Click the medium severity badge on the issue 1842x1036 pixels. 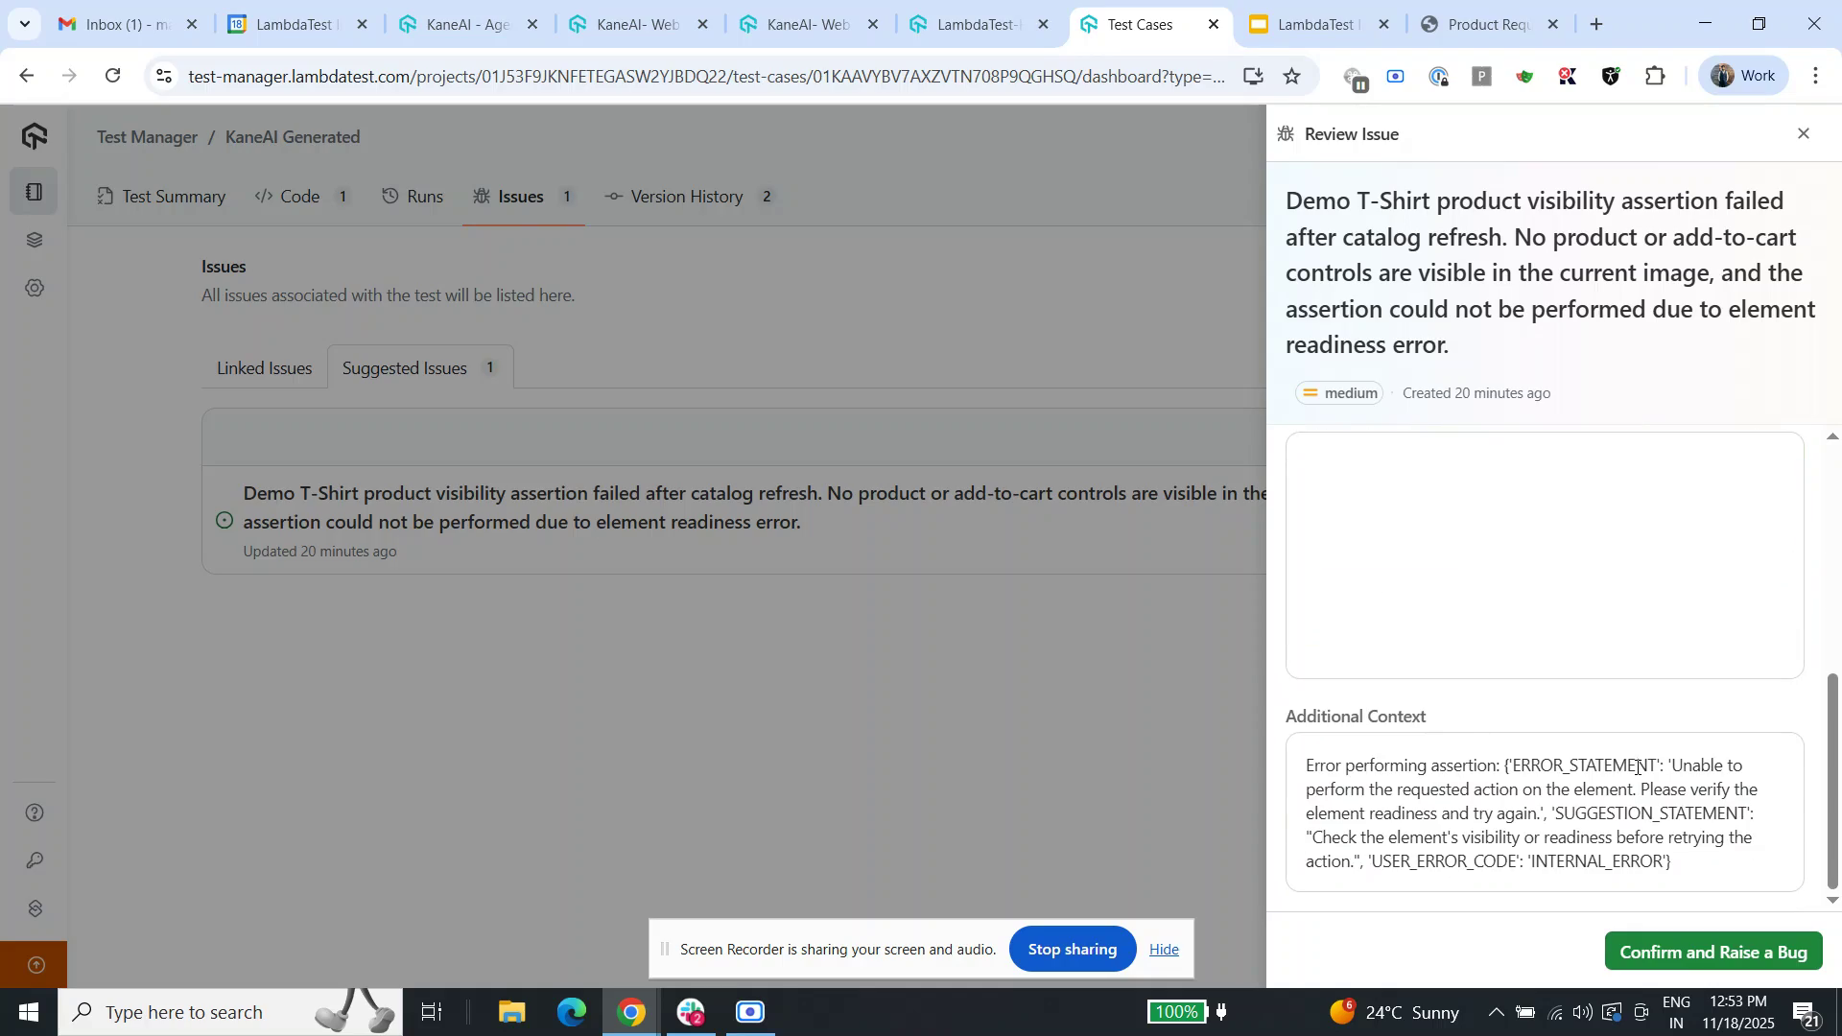click(1338, 392)
